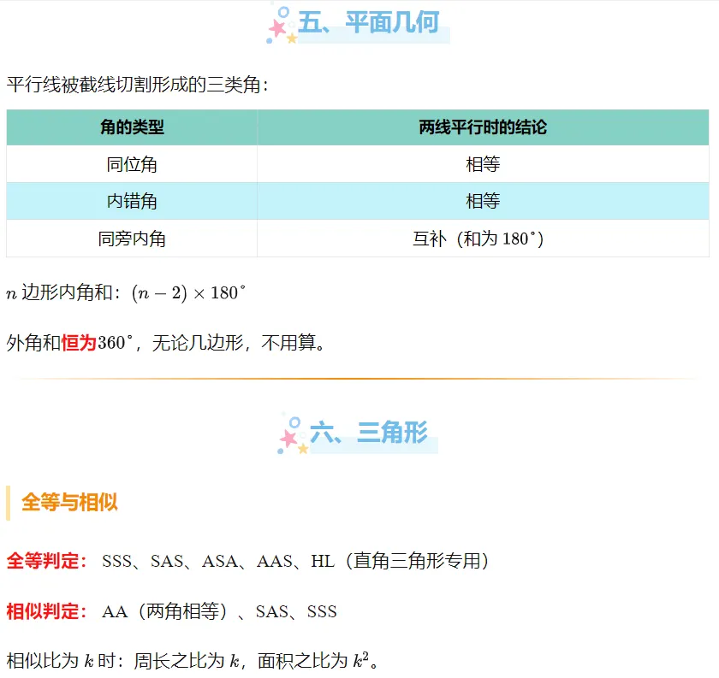Select the blue circle decoration above the pink star

click(x=283, y=11)
